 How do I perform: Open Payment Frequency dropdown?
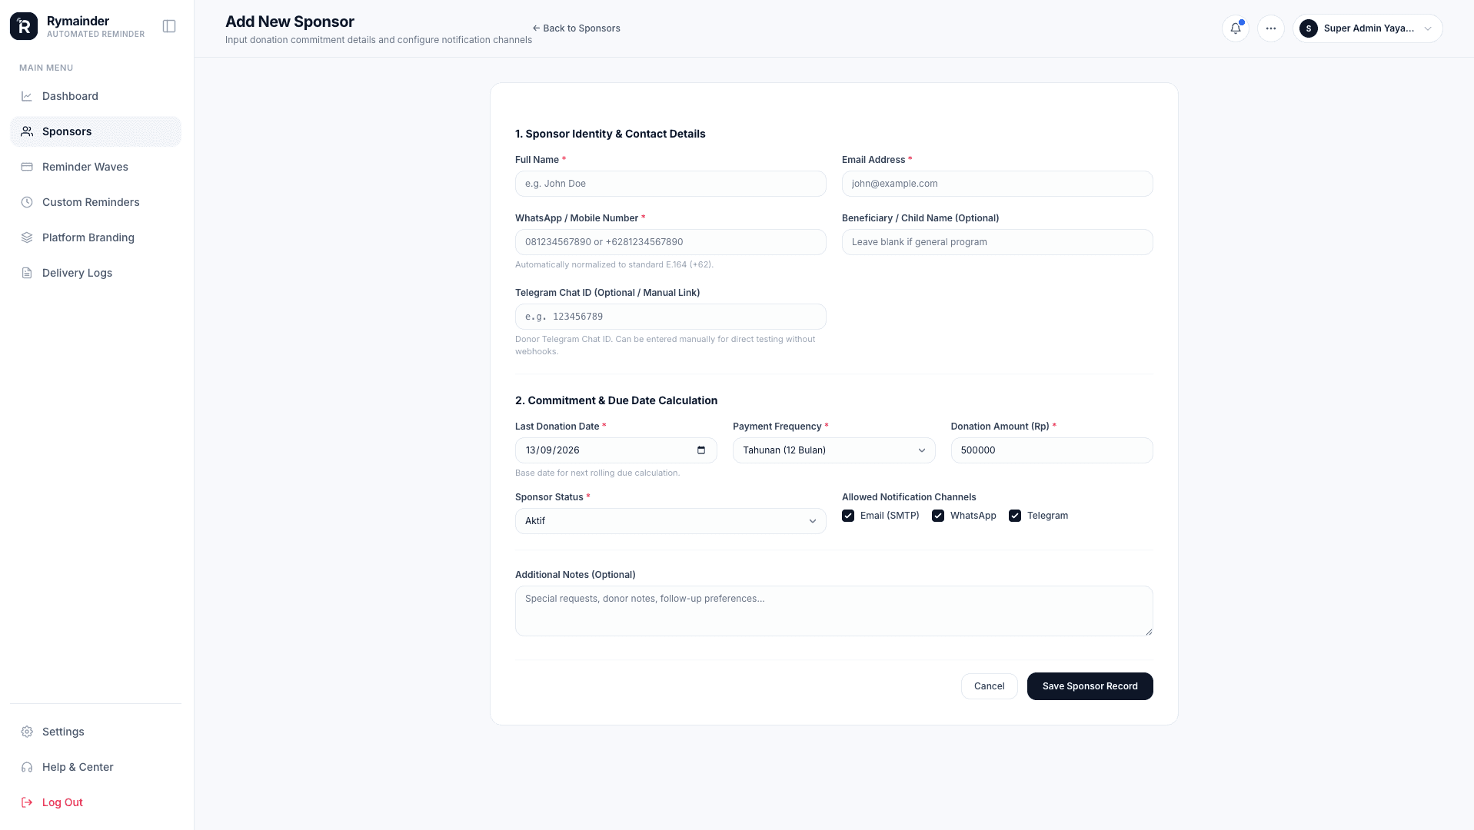[833, 450]
